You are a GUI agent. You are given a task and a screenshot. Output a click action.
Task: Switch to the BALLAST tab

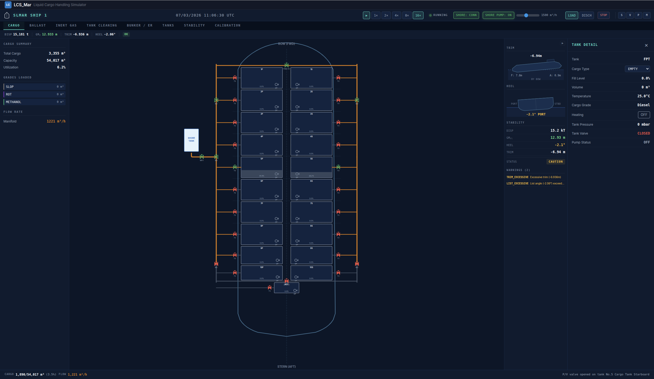click(37, 25)
